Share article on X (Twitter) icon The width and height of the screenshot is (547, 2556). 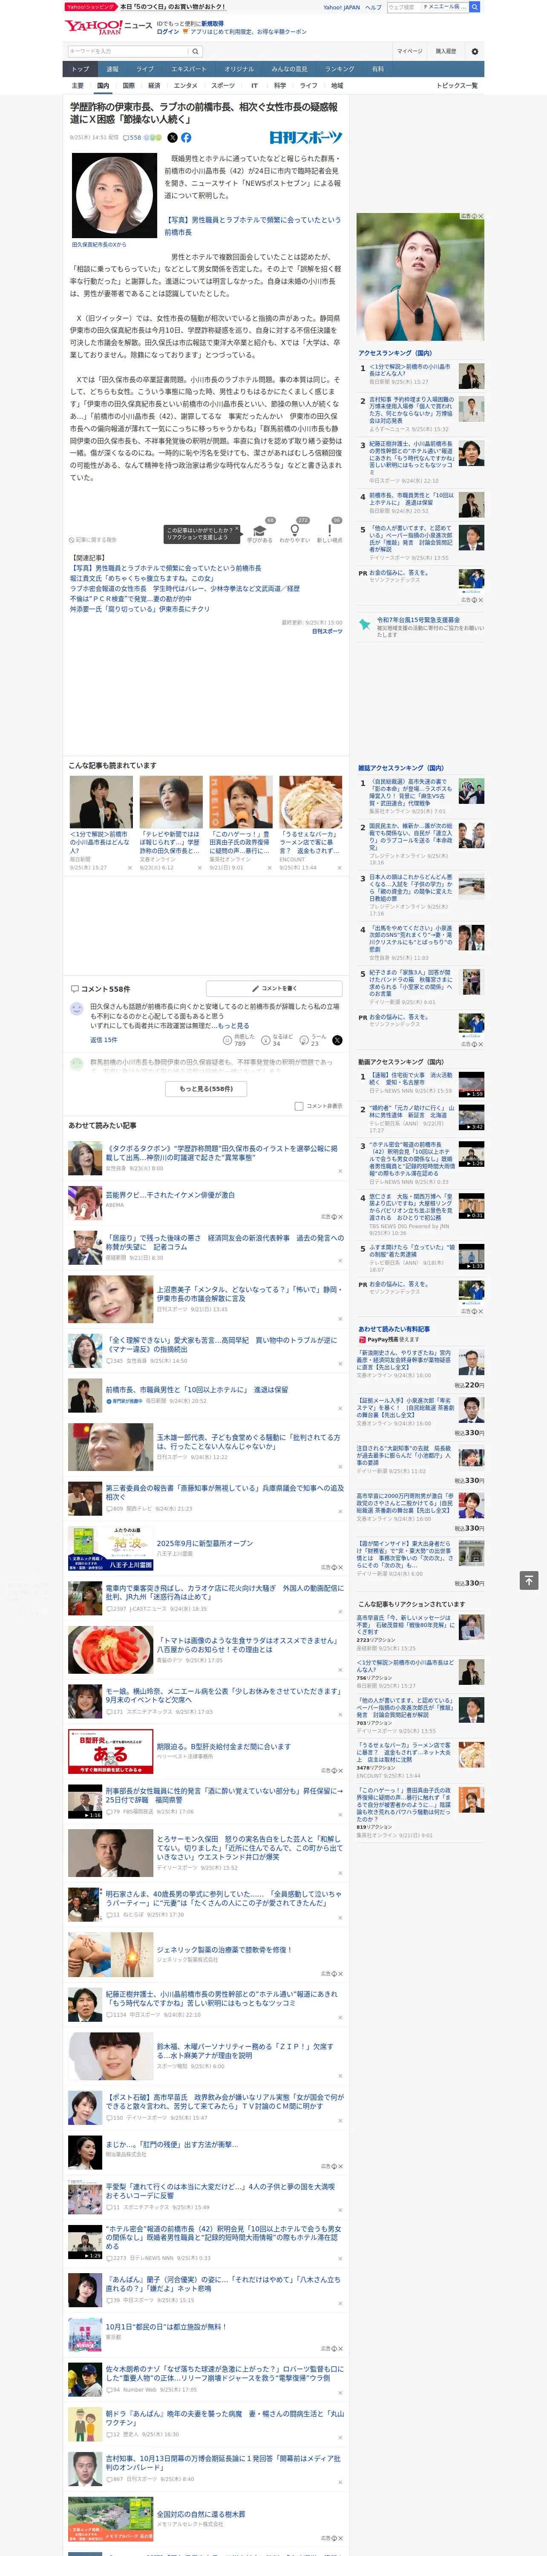(172, 138)
